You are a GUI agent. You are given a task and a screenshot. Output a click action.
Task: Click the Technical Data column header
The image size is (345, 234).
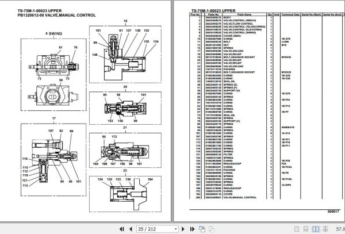(290, 14)
